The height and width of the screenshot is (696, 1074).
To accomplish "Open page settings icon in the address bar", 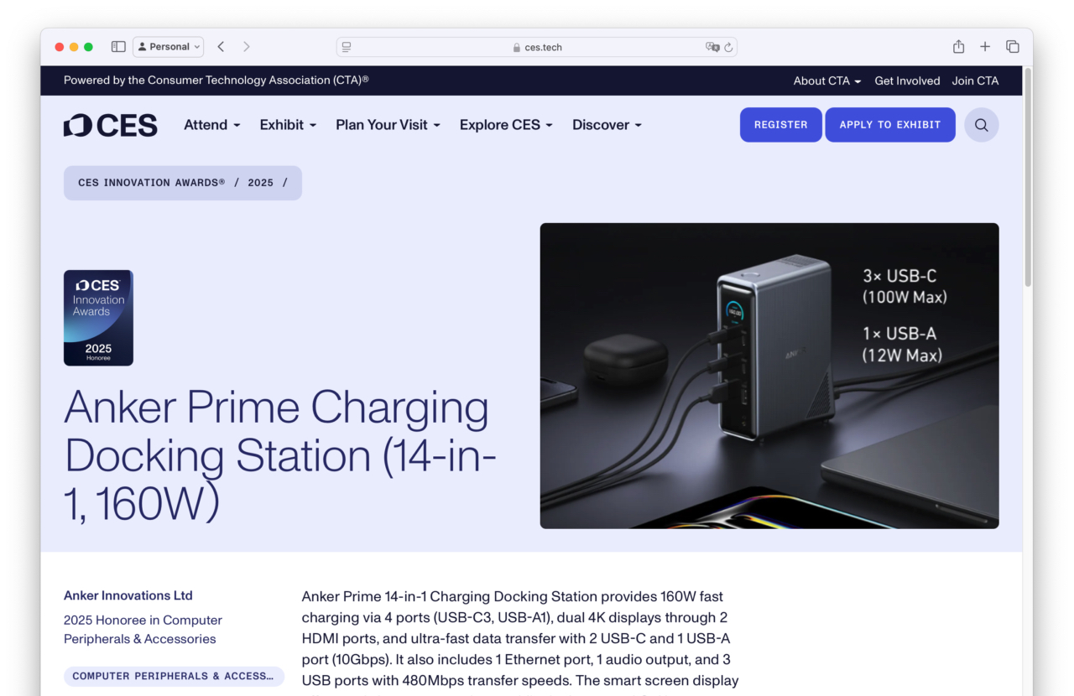I will pos(347,47).
